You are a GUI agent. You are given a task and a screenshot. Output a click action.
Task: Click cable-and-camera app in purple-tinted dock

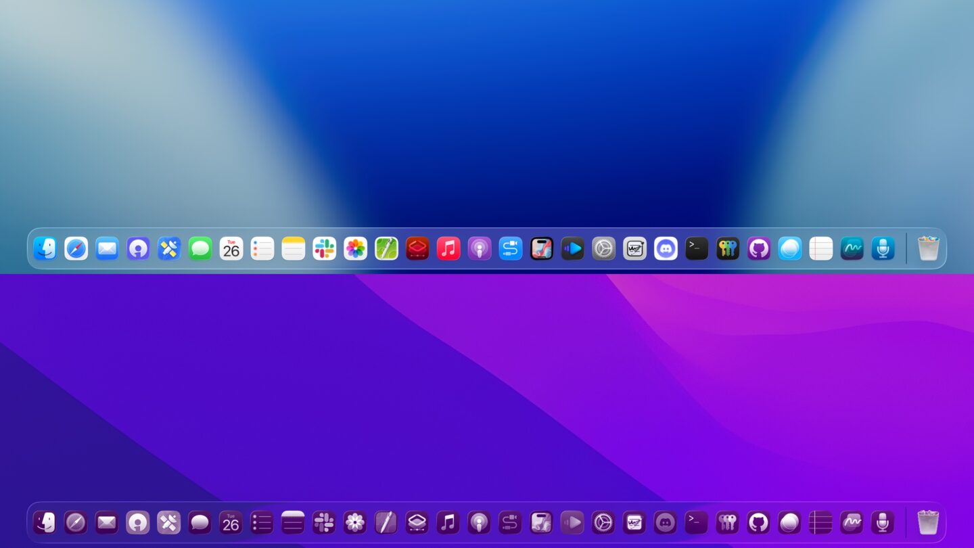510,522
